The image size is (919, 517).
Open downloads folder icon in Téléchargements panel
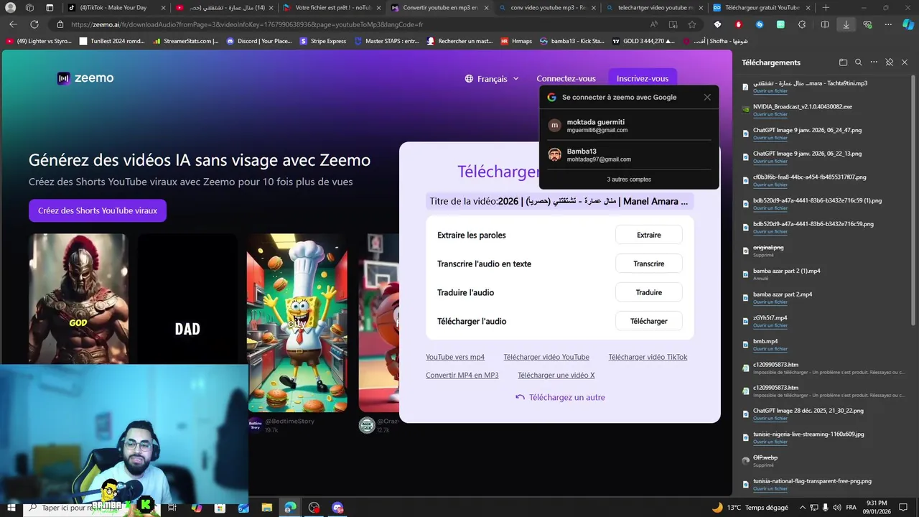(843, 62)
